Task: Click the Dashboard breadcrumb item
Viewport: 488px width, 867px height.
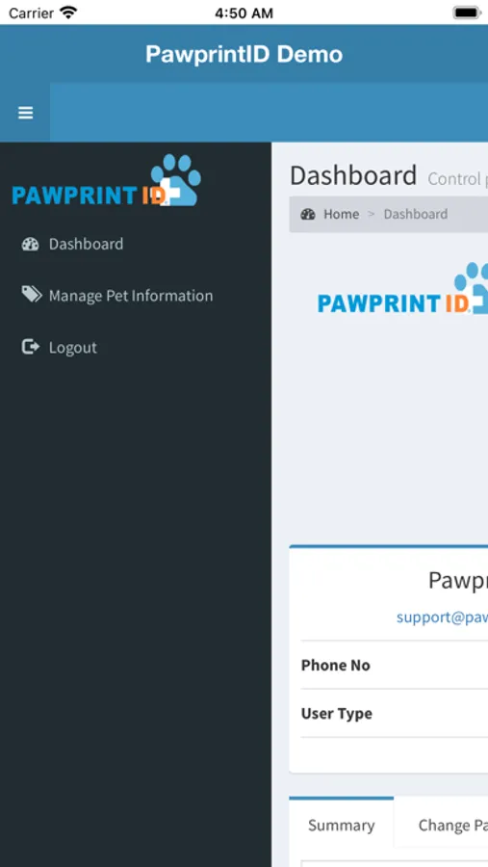Action: [416, 214]
